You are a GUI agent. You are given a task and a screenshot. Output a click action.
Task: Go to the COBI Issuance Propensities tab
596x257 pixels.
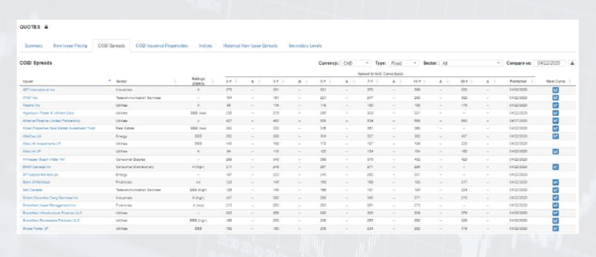point(162,45)
